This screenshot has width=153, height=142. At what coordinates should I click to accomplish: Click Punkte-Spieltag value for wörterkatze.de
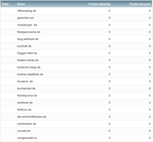click(x=110, y=124)
